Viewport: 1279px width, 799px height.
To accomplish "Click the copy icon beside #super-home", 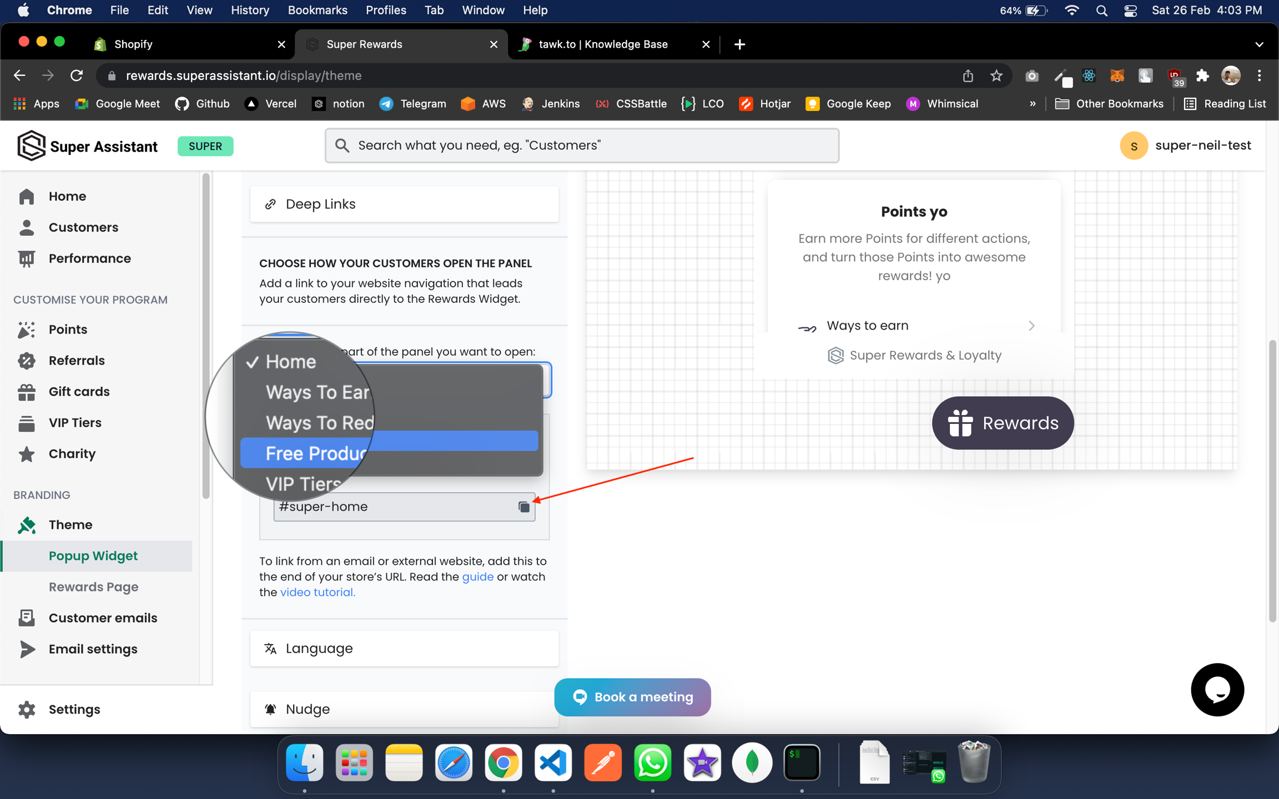I will coord(523,507).
